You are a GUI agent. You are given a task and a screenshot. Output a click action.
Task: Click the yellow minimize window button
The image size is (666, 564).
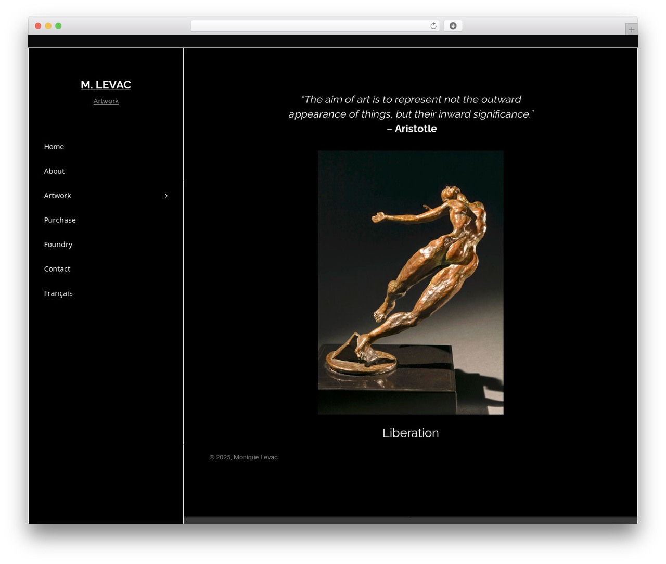tap(48, 26)
